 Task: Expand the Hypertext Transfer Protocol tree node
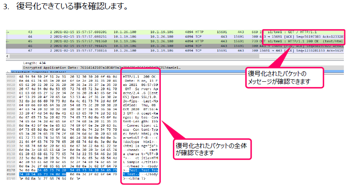(x=8, y=72)
